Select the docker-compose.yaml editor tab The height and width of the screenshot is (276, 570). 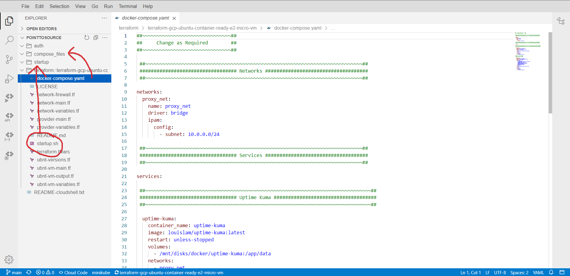pos(145,18)
